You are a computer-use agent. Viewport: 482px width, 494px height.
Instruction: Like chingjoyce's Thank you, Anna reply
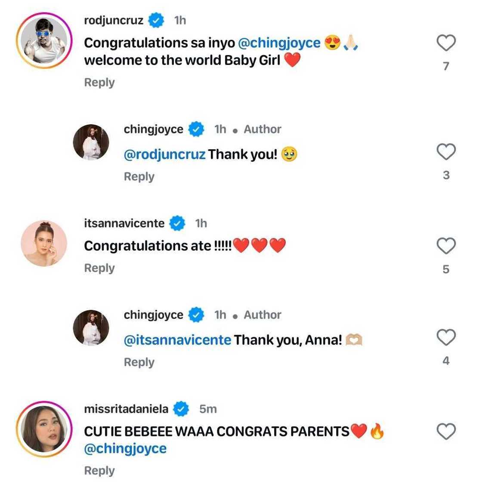(x=446, y=337)
